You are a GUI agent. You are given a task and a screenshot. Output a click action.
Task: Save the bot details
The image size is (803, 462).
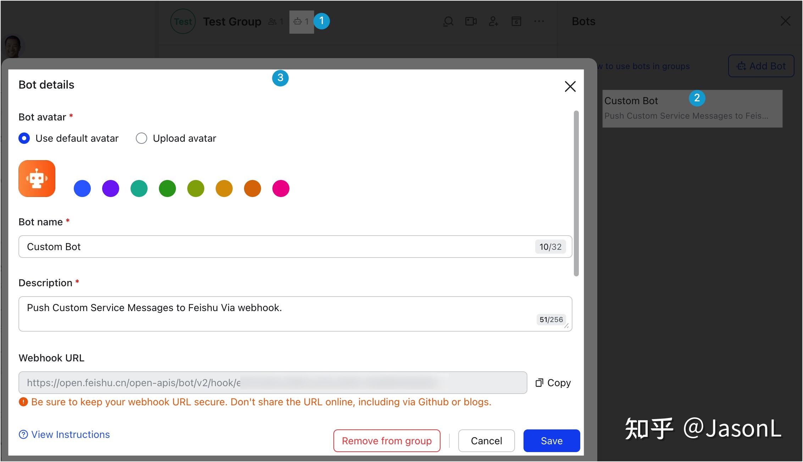tap(552, 441)
